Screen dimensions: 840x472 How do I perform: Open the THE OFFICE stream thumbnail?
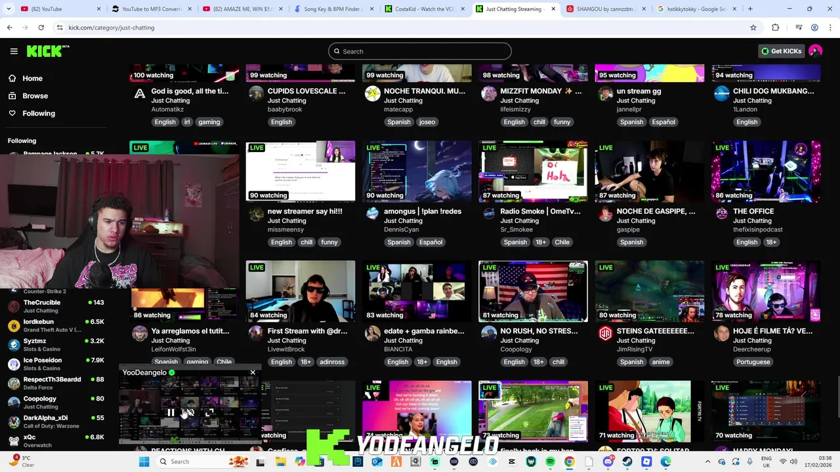coord(766,171)
